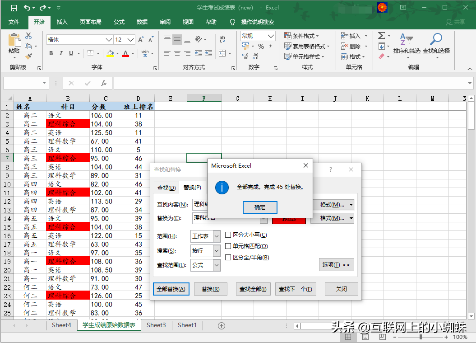Click the Format Painter brush icon

pyautogui.click(x=28, y=56)
